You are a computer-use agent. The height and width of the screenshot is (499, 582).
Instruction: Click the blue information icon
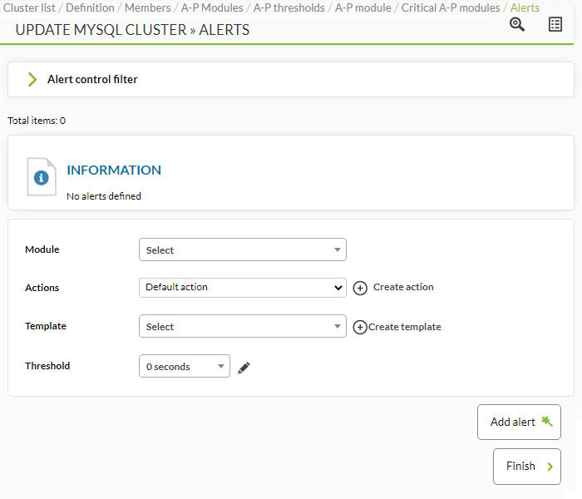pyautogui.click(x=42, y=177)
